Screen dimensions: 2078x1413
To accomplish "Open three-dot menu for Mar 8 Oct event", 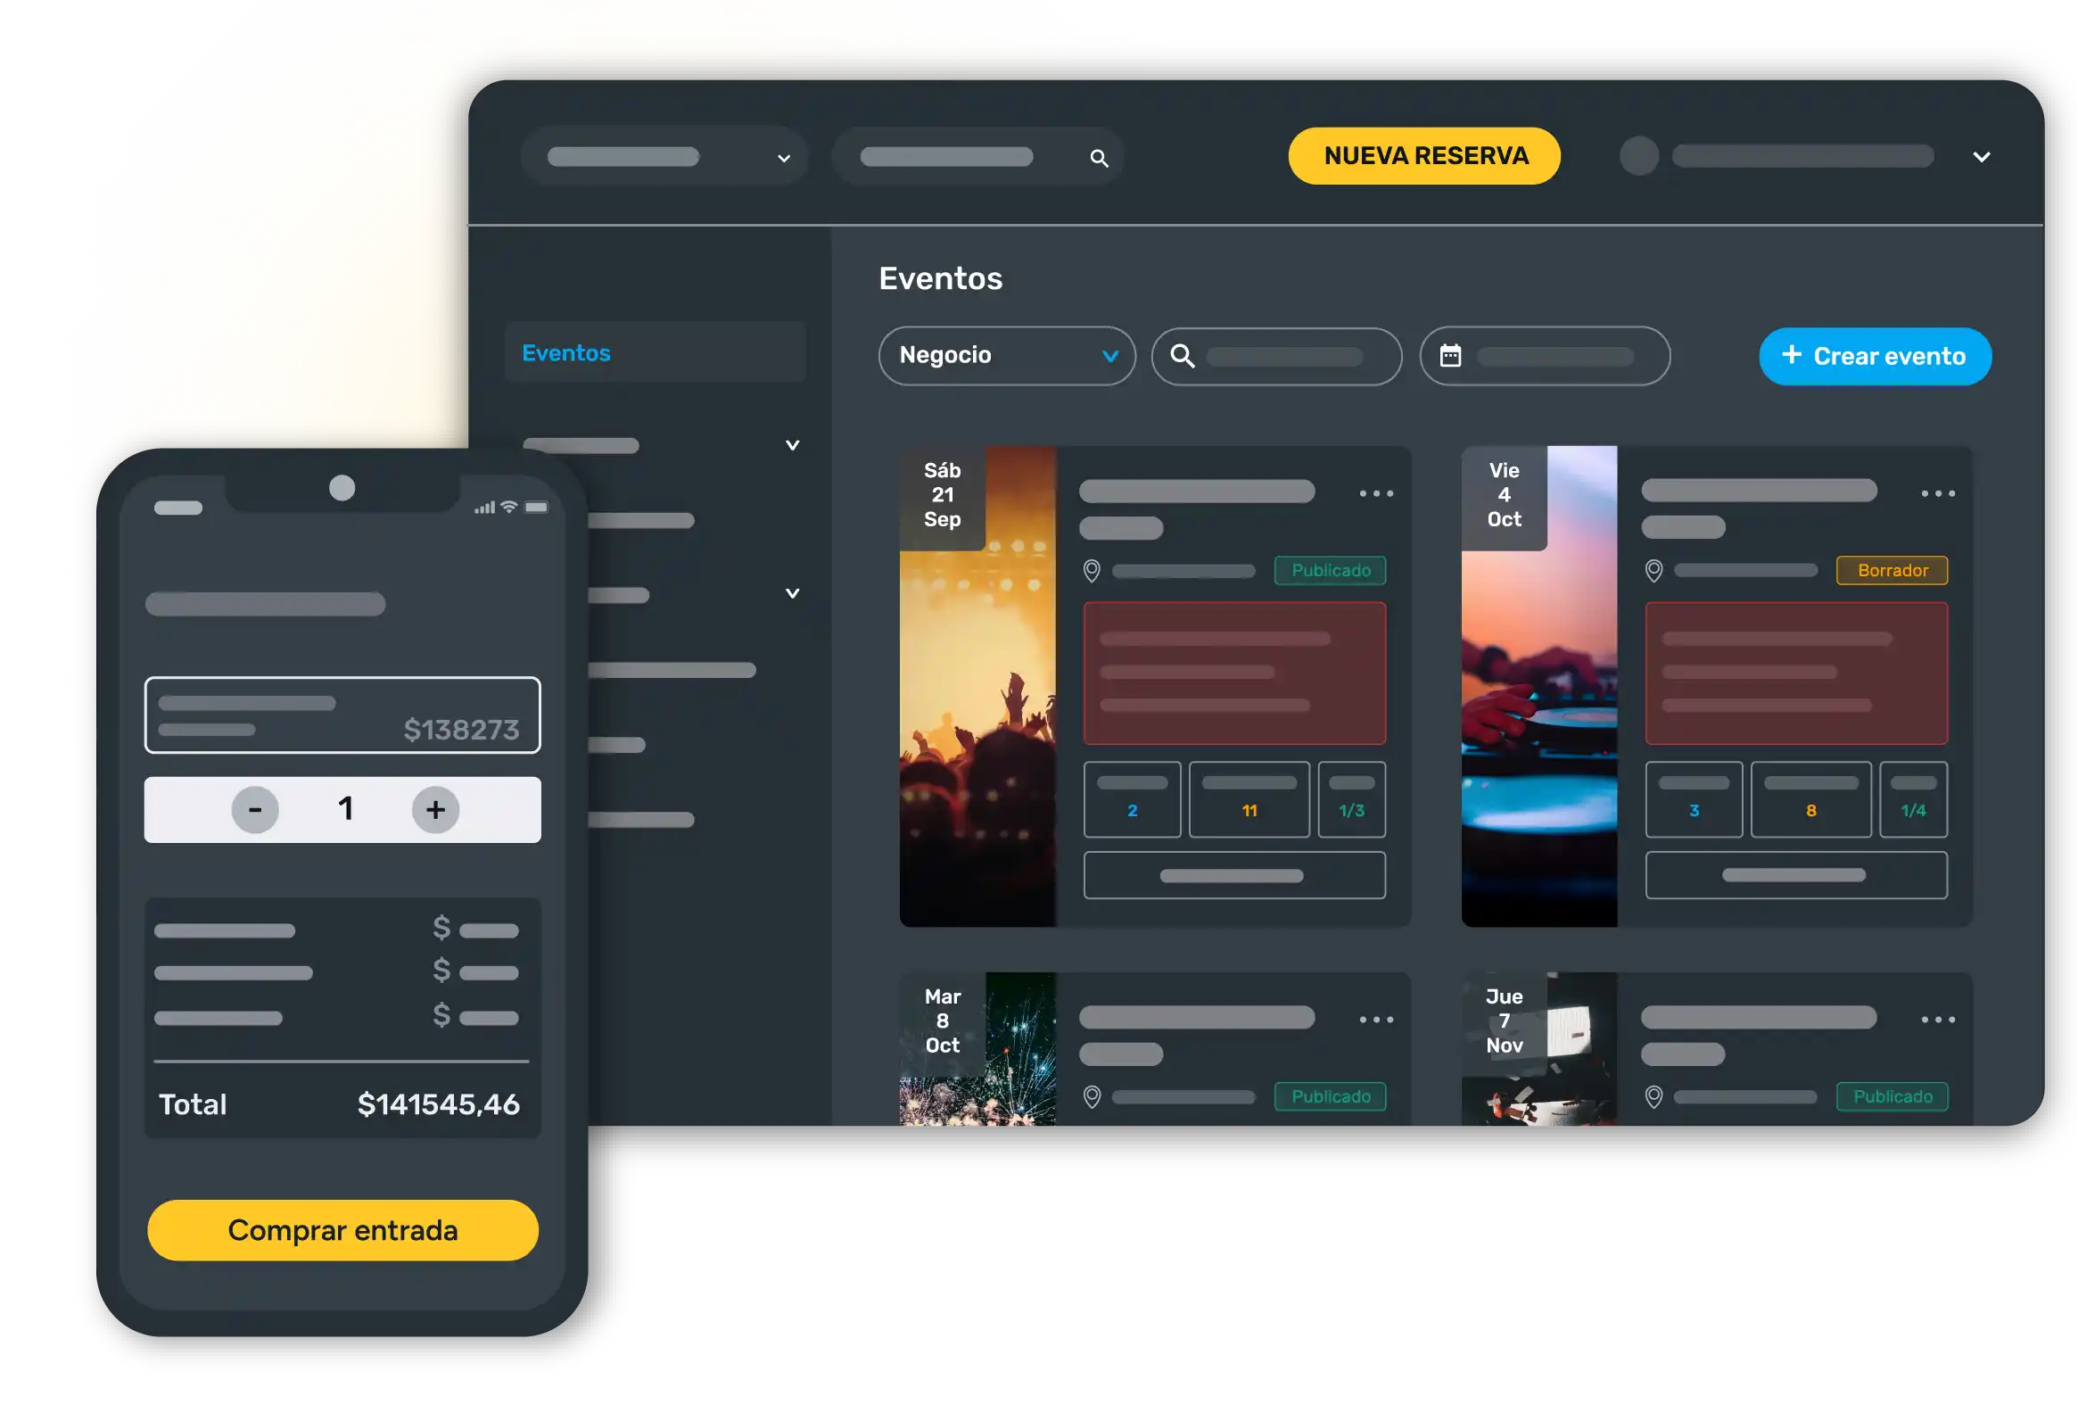I will tap(1376, 1020).
